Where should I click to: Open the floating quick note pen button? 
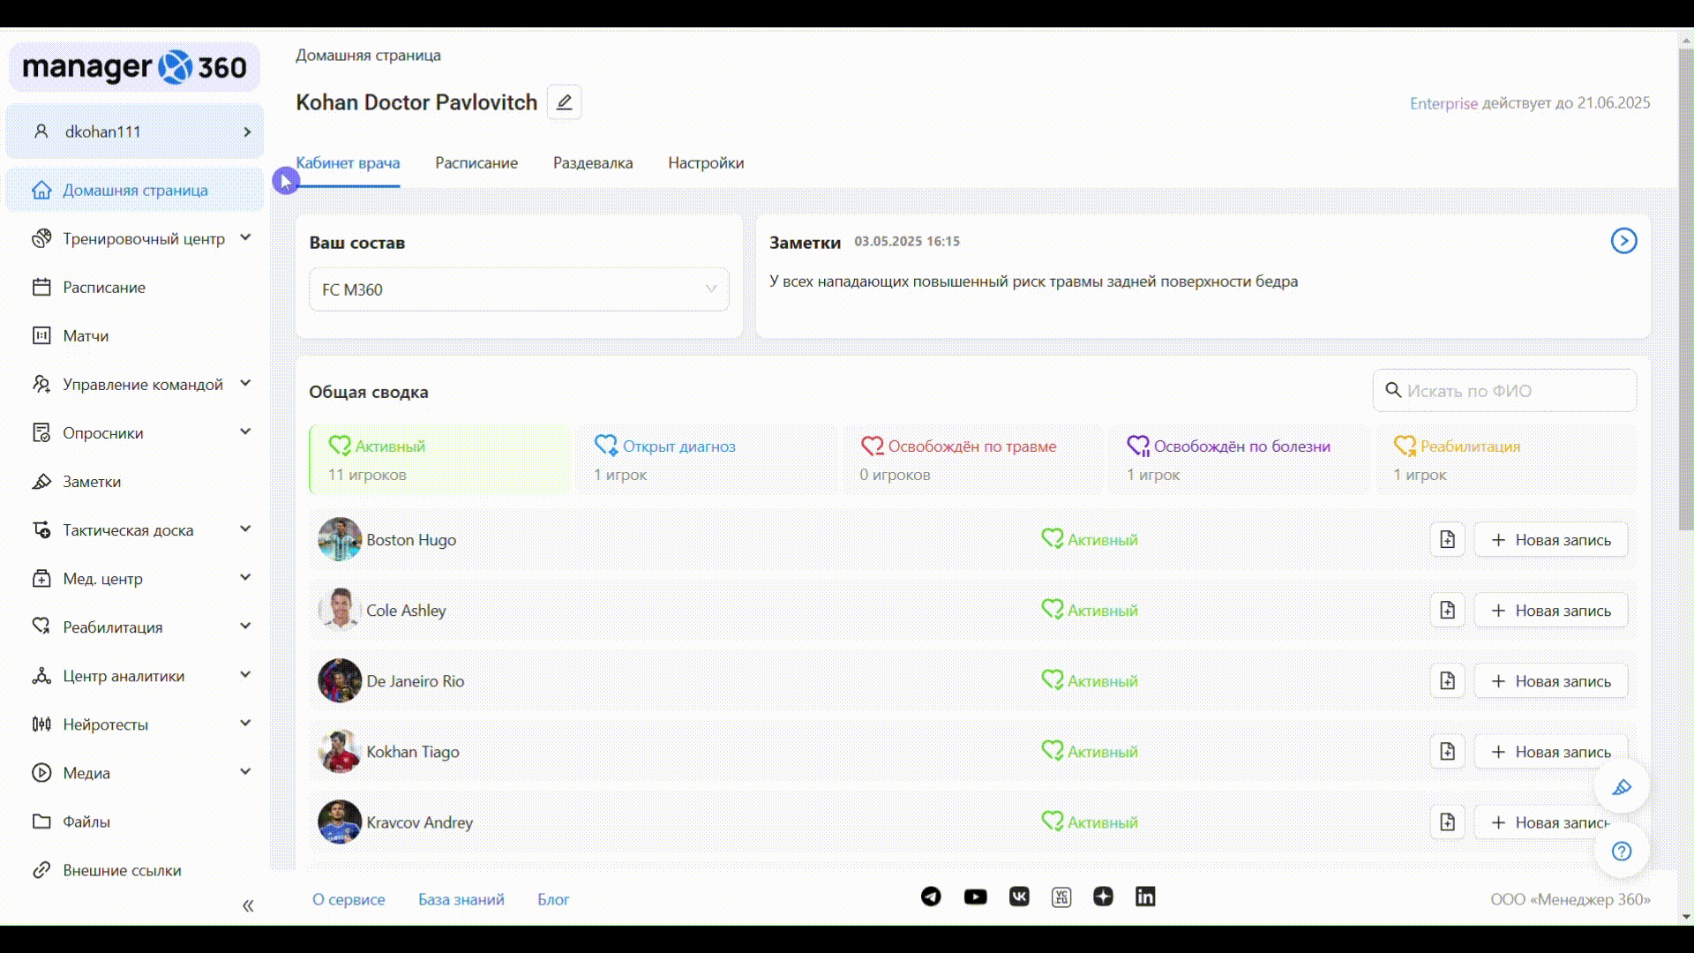[x=1622, y=787]
